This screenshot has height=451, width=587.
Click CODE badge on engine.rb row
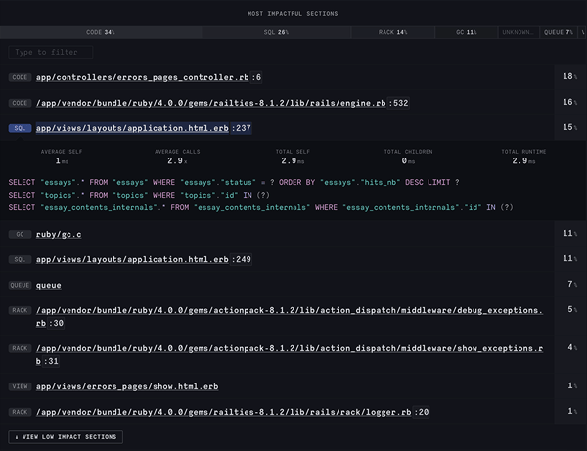pos(20,103)
